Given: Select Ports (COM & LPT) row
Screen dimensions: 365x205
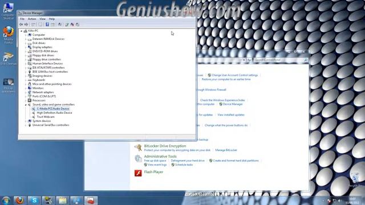Looking at the screenshot, I should [x=44, y=96].
